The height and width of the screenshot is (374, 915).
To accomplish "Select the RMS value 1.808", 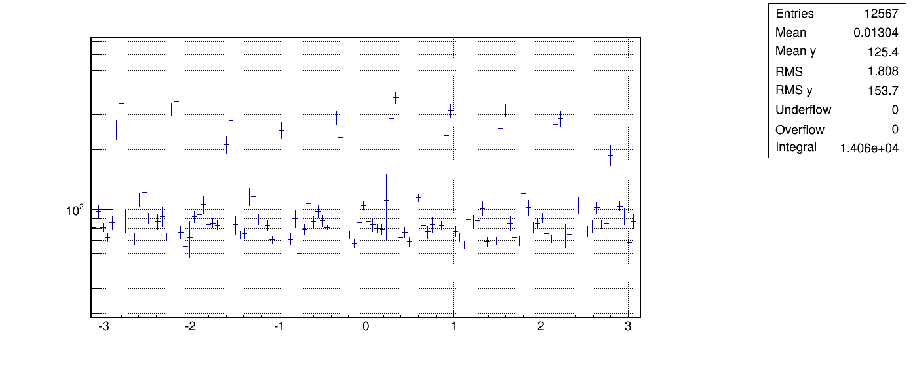I will pyautogui.click(x=885, y=71).
